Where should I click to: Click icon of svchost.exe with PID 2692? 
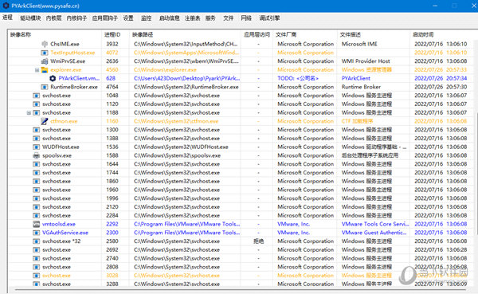(37, 249)
